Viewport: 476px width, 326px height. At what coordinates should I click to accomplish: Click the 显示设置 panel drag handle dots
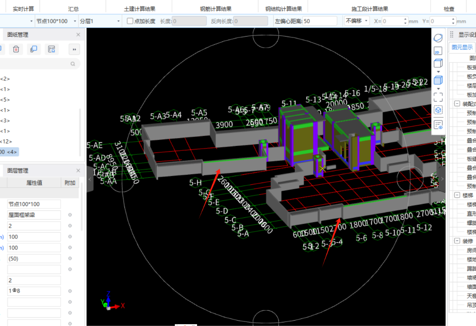point(452,35)
